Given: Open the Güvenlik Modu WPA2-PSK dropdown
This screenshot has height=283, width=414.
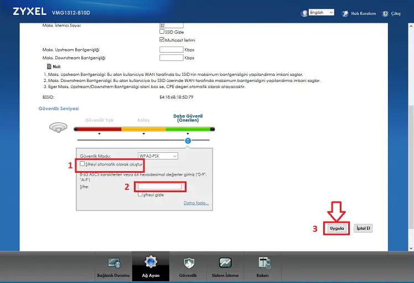Looking at the screenshot, I should pyautogui.click(x=158, y=156).
